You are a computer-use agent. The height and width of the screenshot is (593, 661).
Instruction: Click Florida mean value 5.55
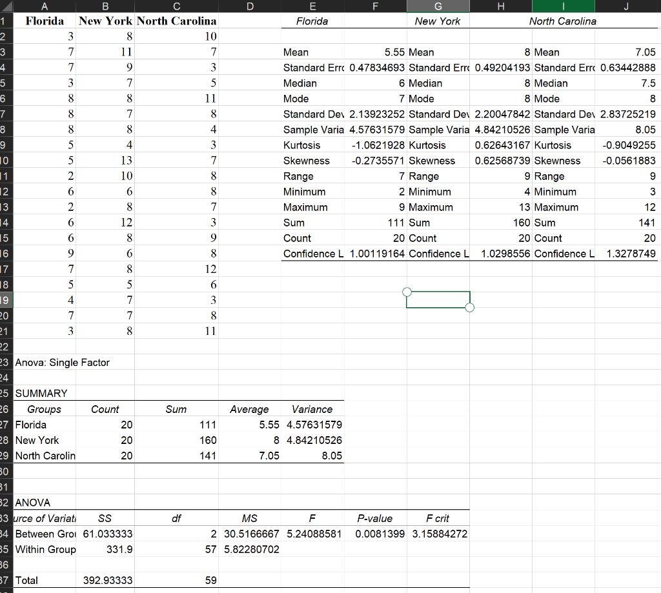click(394, 52)
